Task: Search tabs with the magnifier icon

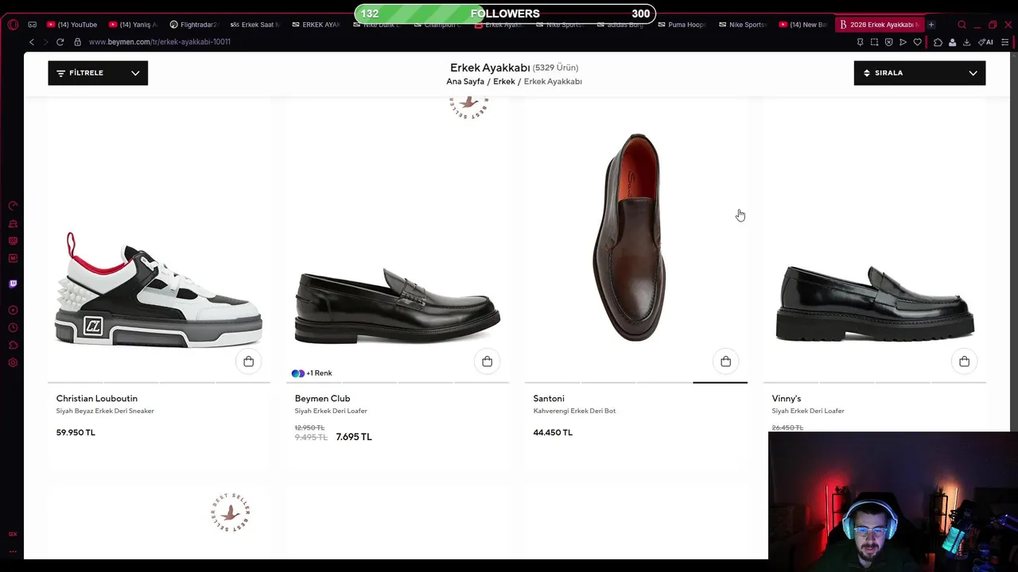Action: pyautogui.click(x=962, y=25)
